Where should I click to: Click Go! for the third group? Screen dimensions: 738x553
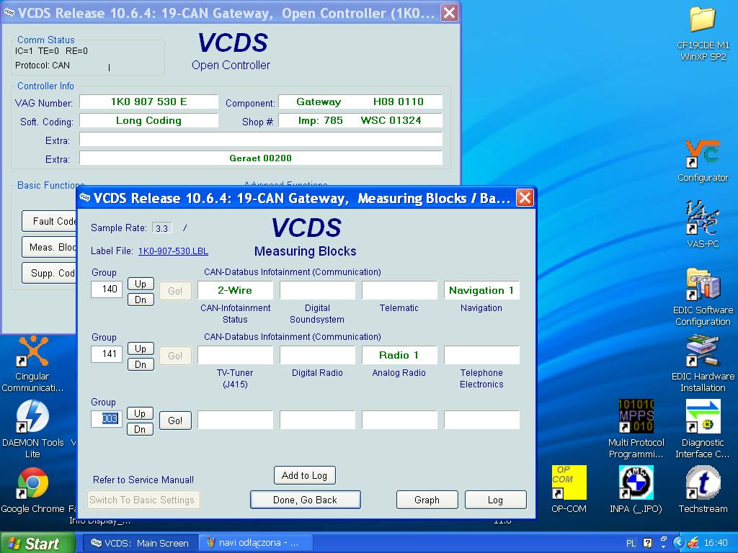tap(175, 421)
